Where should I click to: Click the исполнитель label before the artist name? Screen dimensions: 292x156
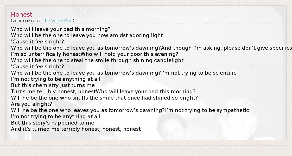(27, 21)
